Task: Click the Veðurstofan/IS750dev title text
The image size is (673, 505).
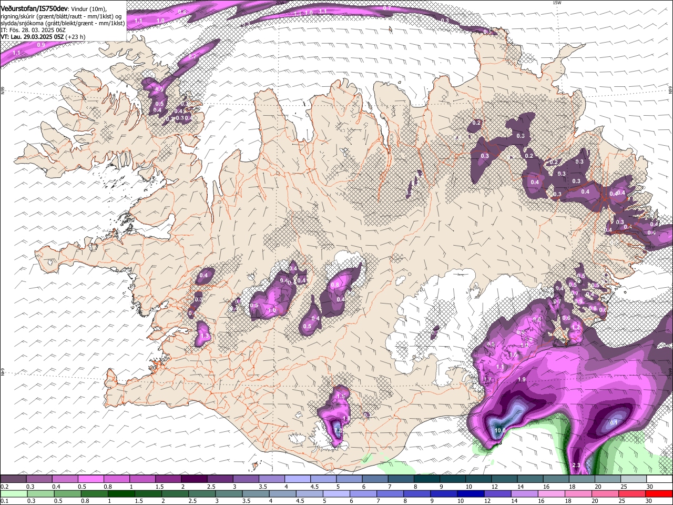Action: (x=34, y=8)
